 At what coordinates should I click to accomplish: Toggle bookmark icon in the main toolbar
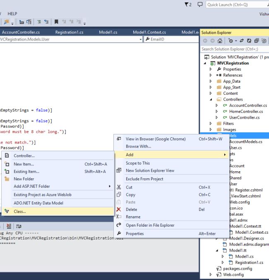pyautogui.click(x=56, y=22)
